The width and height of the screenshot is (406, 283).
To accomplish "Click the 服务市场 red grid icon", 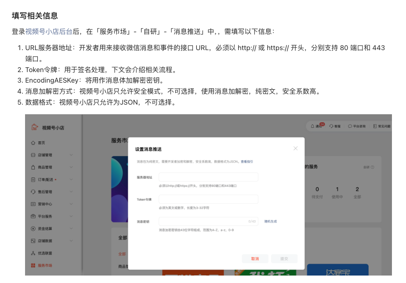I will 33,265.
